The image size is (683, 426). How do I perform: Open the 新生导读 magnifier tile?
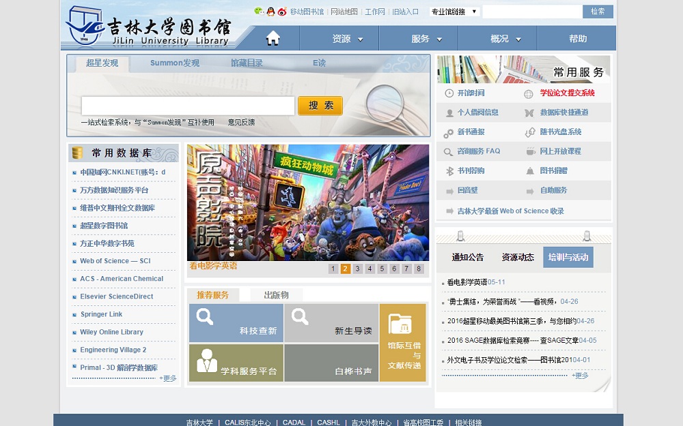coord(331,323)
